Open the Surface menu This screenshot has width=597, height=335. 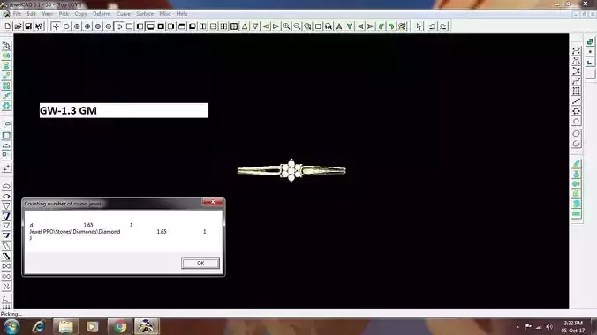(145, 14)
